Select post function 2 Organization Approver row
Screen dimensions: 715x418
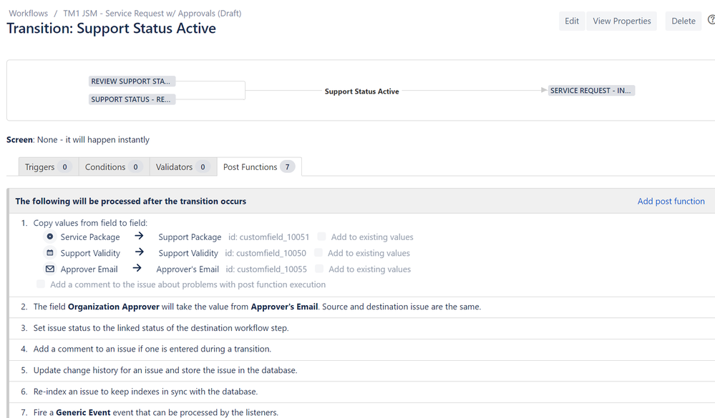coord(362,307)
